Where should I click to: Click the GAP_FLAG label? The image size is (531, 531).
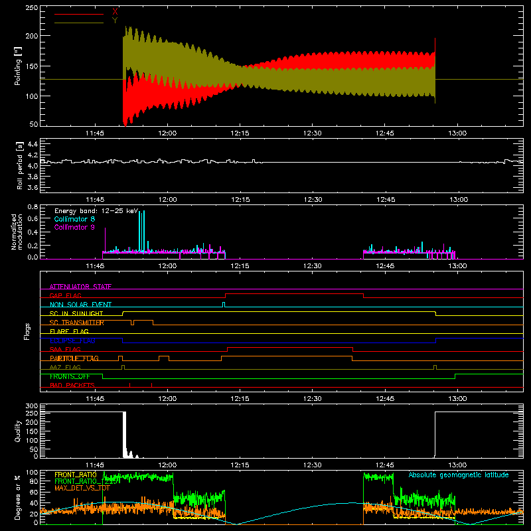[x=65, y=295]
